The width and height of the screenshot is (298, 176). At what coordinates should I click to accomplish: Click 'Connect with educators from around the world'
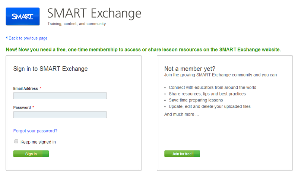point(213,88)
